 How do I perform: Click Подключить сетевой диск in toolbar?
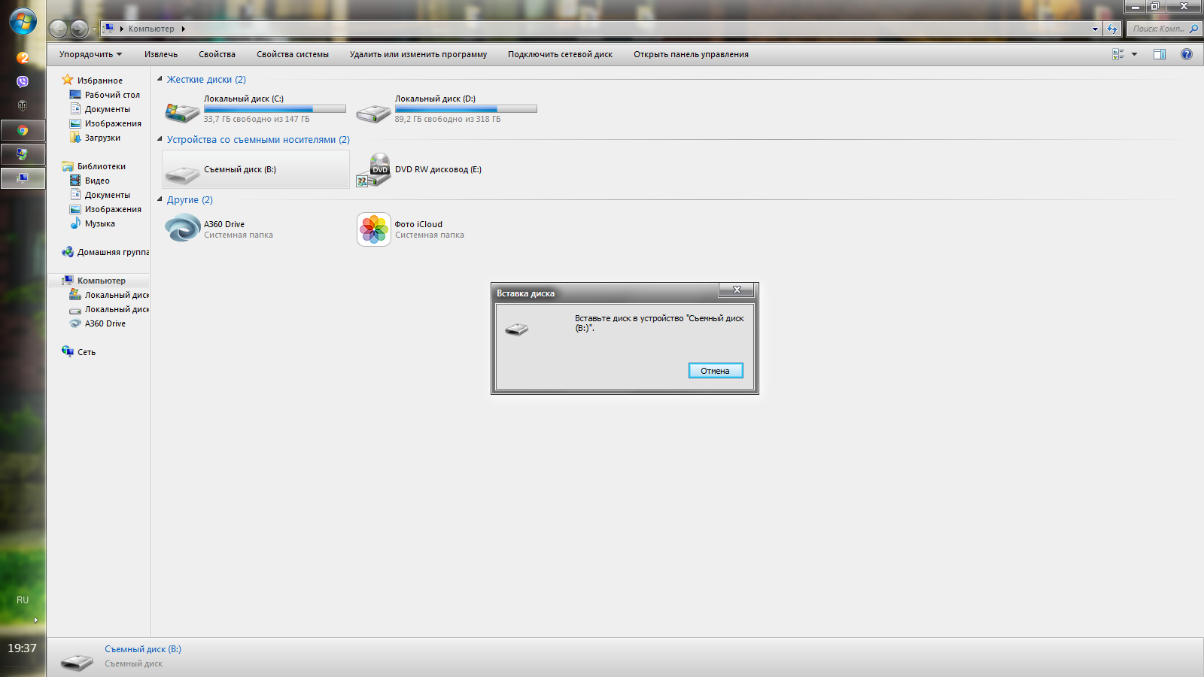click(x=560, y=54)
